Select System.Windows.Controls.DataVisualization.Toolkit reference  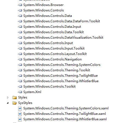tap(63, 38)
